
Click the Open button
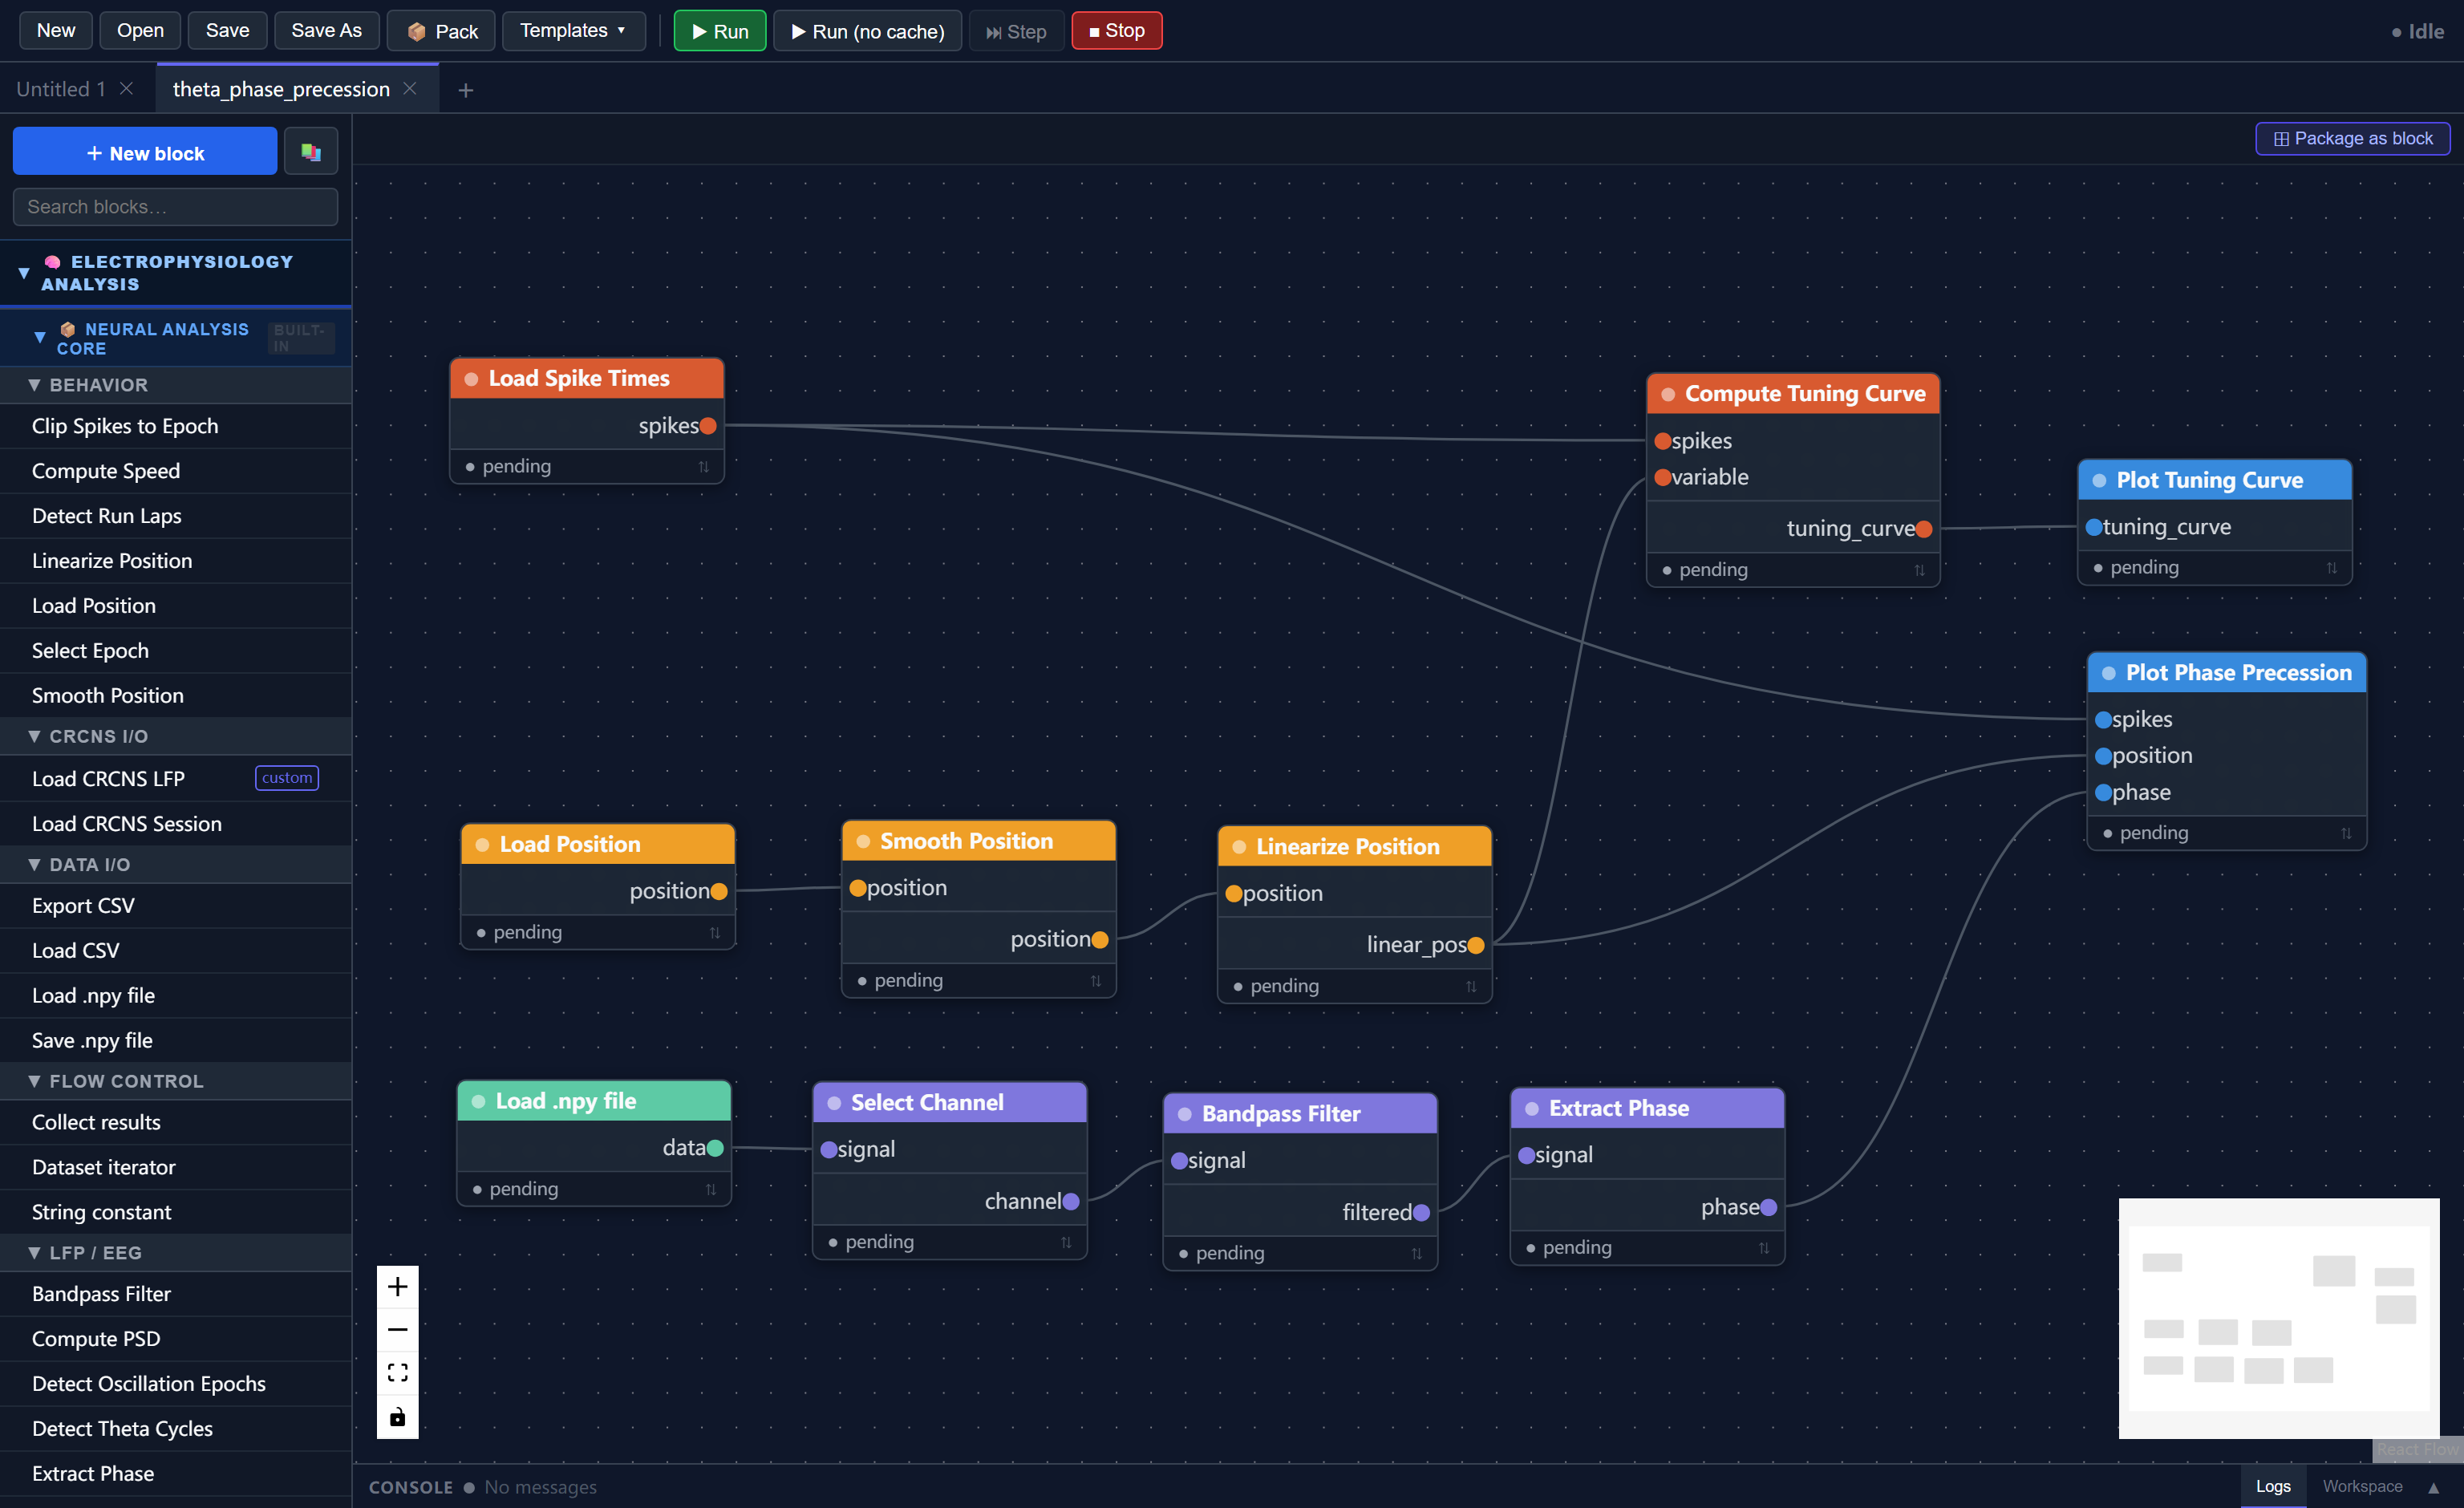point(140,31)
